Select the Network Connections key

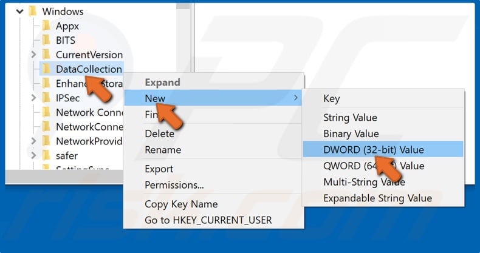89,112
